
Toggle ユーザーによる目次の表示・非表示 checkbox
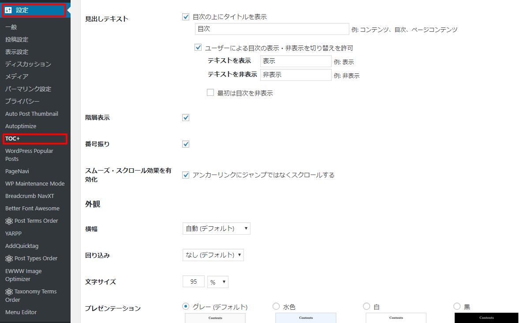point(198,48)
